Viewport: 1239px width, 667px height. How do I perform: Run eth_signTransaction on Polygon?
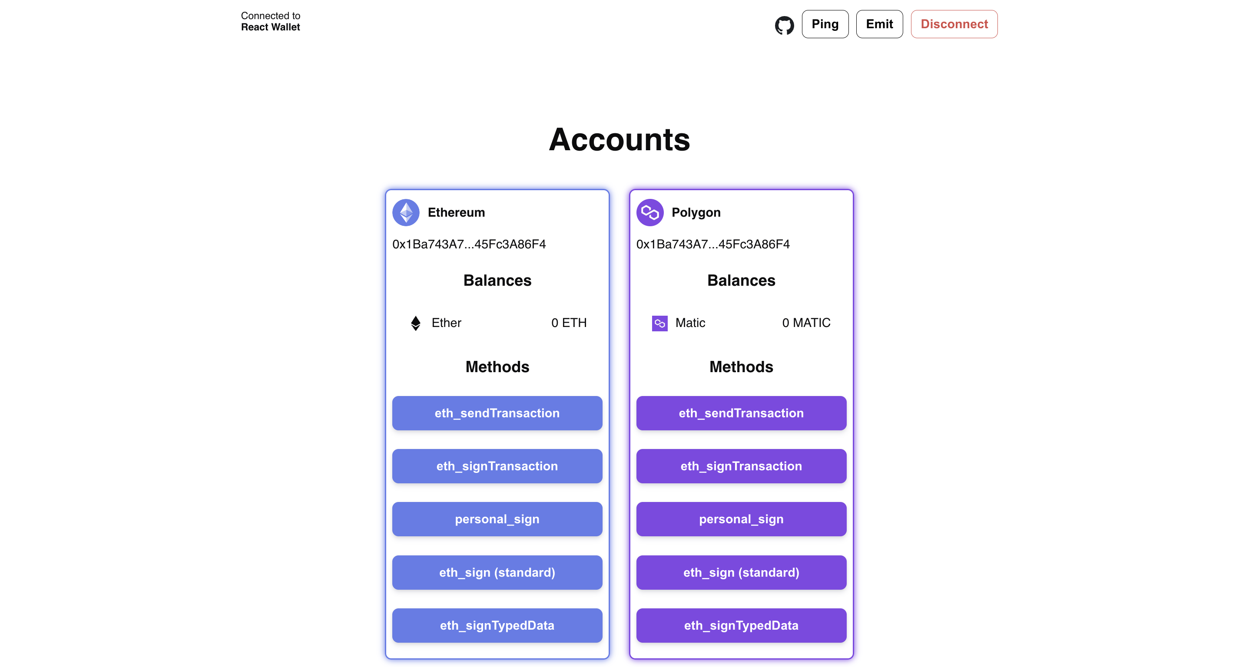coord(741,466)
